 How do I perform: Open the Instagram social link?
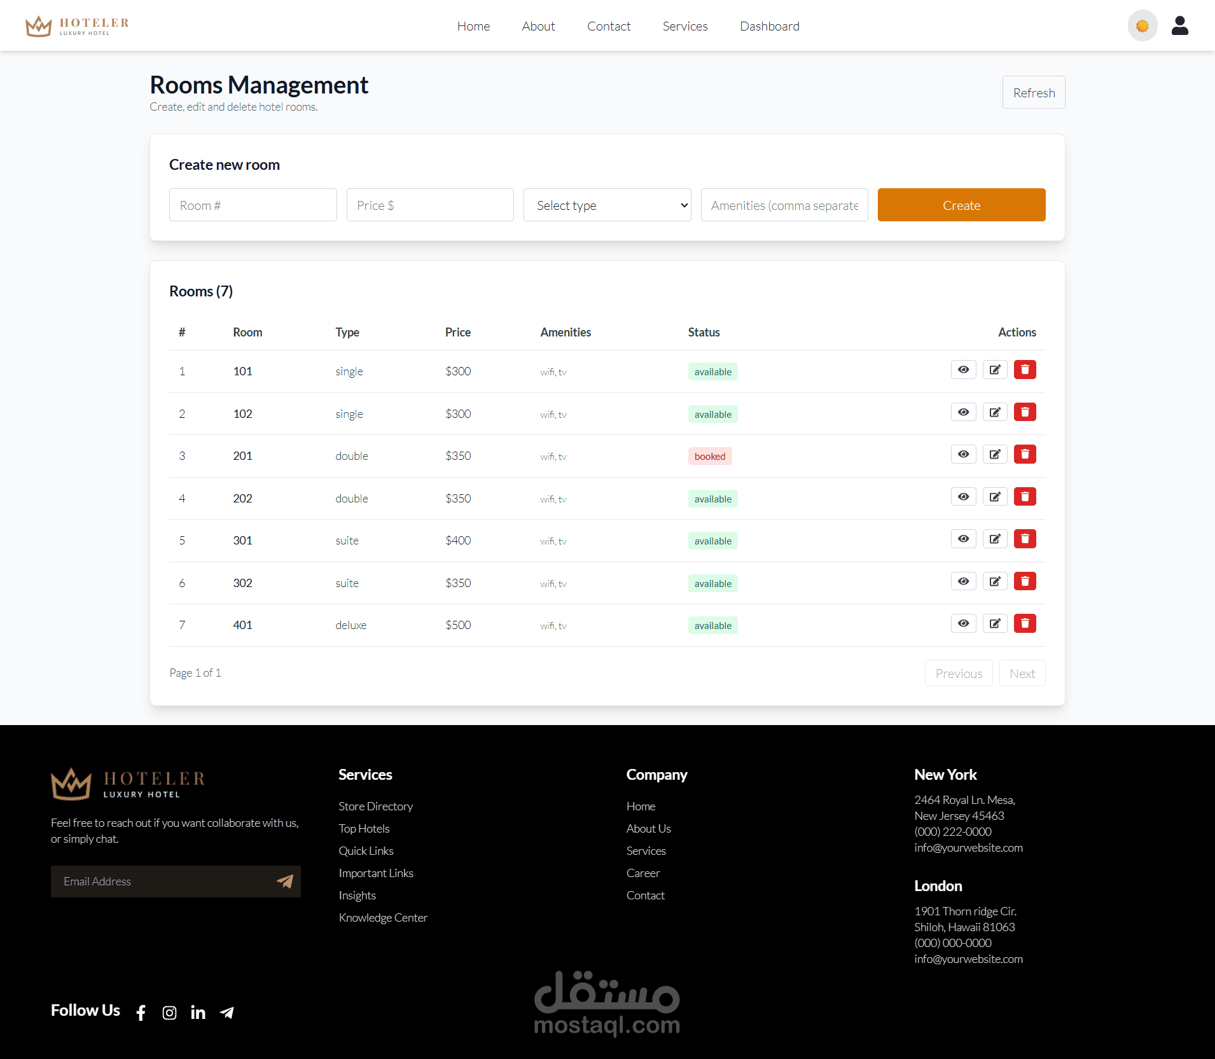[169, 1013]
